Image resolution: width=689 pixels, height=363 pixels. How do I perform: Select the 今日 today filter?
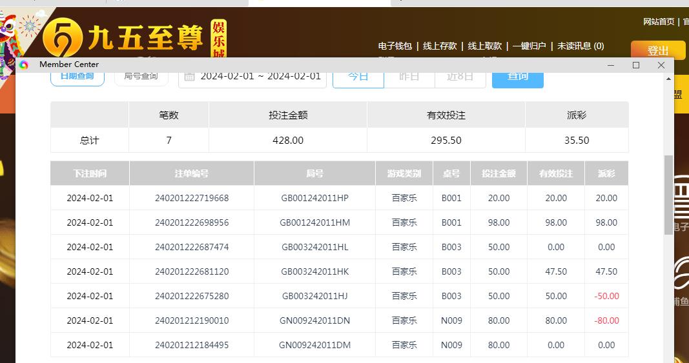(358, 77)
